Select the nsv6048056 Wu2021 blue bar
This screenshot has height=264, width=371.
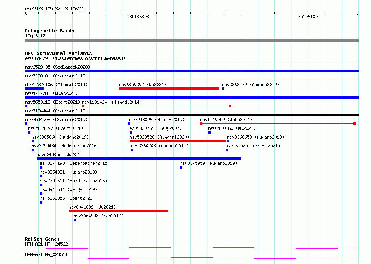pos(139,159)
